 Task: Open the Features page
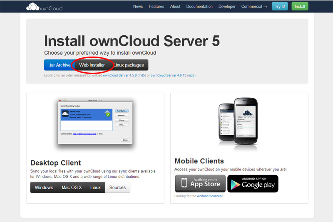pyautogui.click(x=157, y=7)
